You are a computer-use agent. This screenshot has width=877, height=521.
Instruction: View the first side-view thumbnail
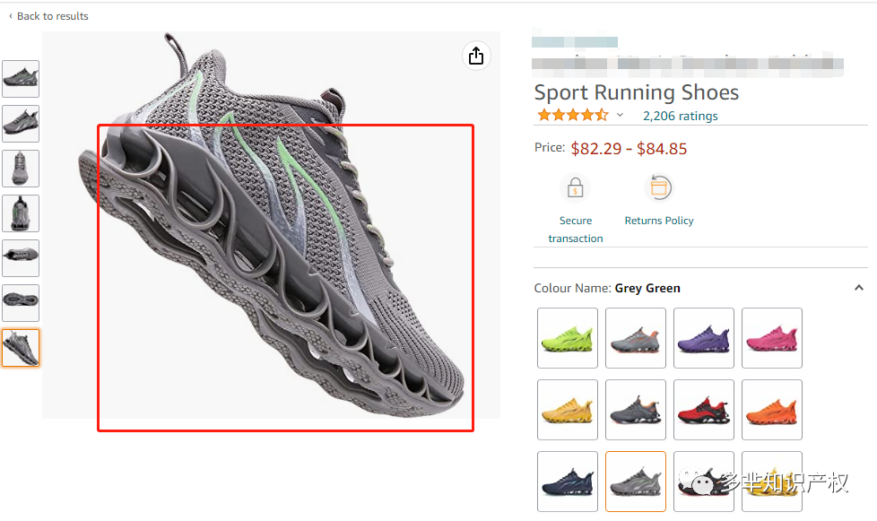pos(21,79)
